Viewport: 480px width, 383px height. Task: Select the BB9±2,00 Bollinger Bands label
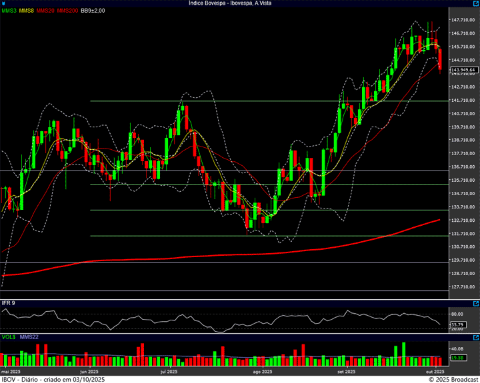coord(93,11)
